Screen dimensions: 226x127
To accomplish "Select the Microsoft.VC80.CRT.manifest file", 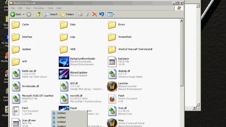I will pyautogui.click(x=33, y=99).
